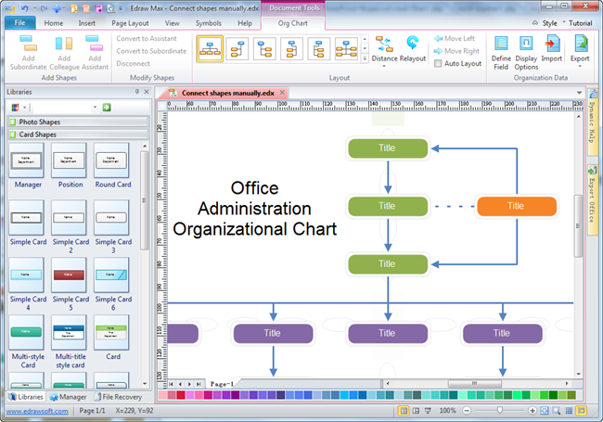Open Display Options

point(526,44)
